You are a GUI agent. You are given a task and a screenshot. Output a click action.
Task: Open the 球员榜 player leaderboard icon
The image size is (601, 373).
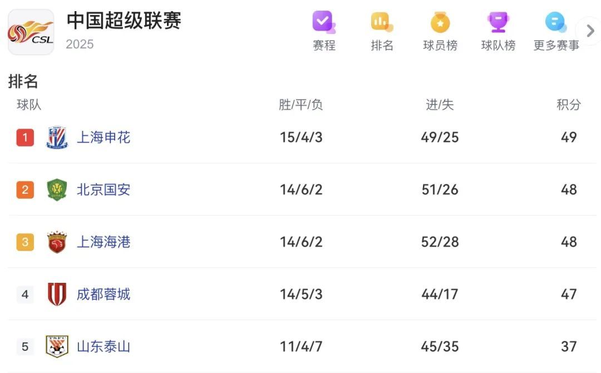click(440, 23)
